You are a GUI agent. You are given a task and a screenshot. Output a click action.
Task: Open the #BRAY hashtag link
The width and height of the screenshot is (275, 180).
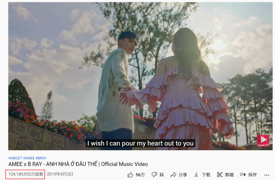click(x=41, y=158)
